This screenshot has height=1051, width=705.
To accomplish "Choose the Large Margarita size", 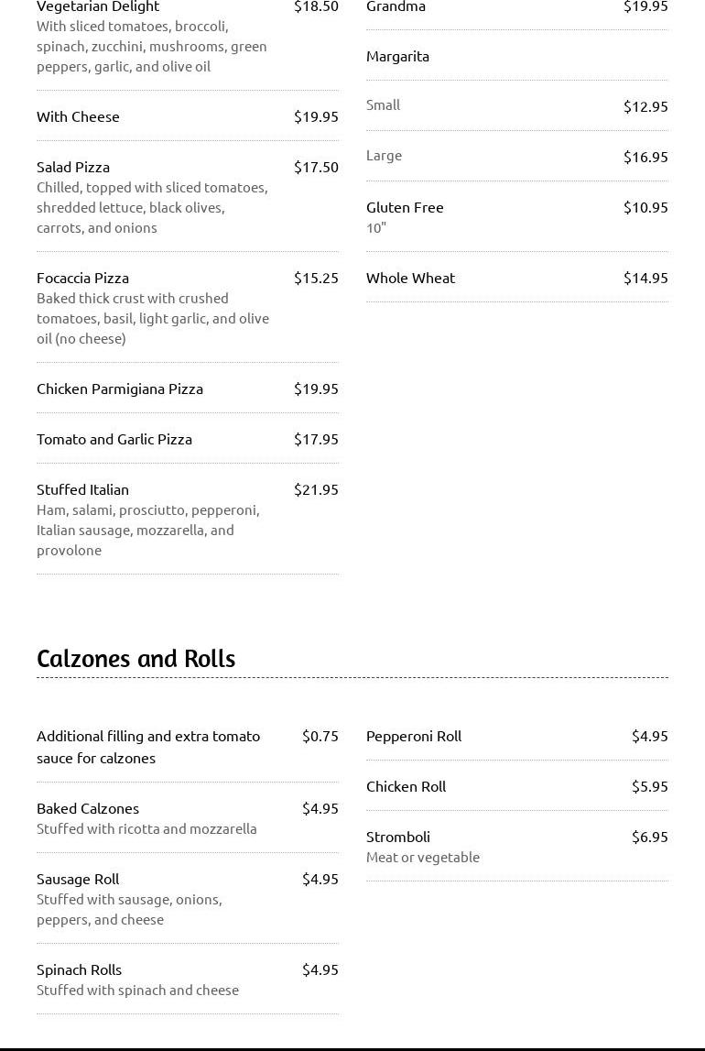I will pyautogui.click(x=384, y=155).
